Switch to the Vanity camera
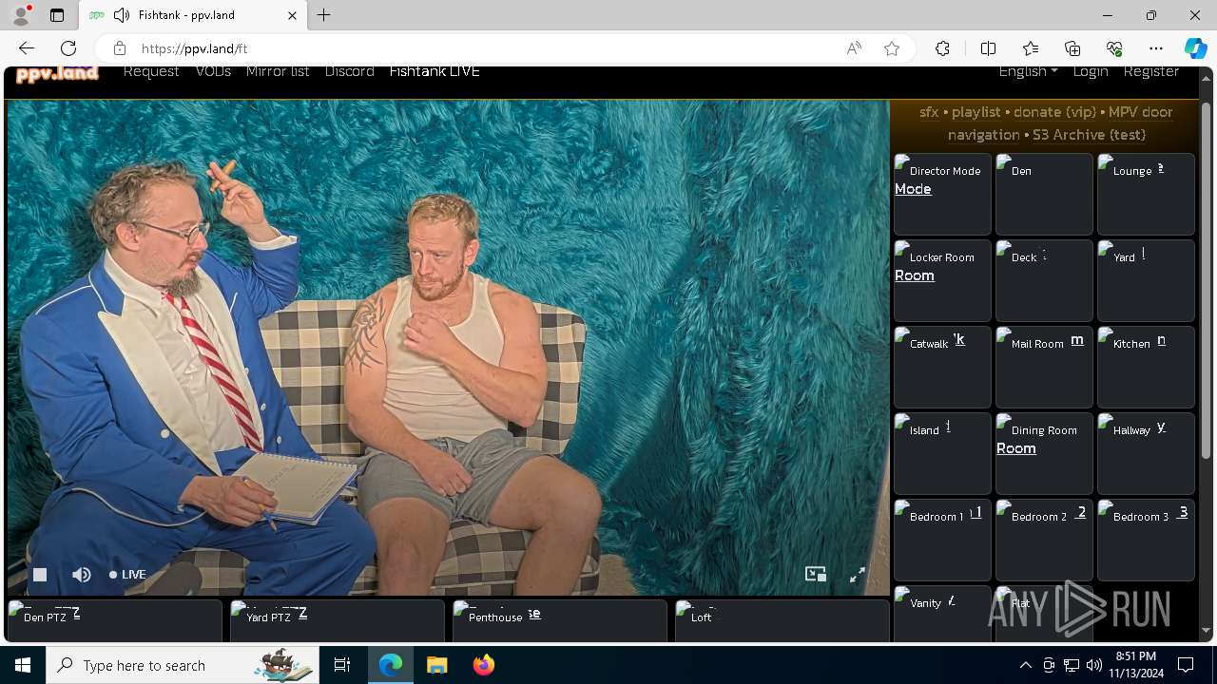 click(942, 614)
